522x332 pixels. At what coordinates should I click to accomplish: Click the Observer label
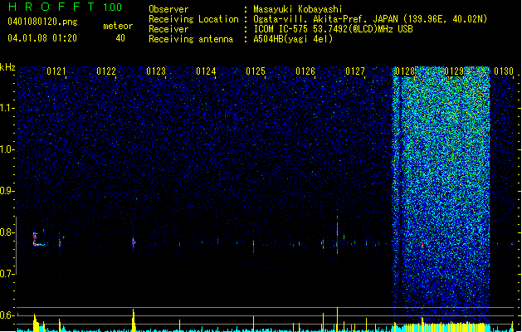[168, 9]
